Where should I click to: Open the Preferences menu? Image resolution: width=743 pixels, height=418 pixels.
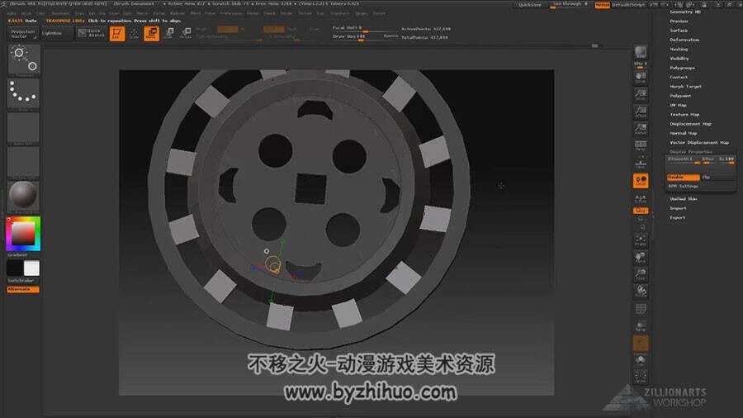pyautogui.click(x=231, y=14)
